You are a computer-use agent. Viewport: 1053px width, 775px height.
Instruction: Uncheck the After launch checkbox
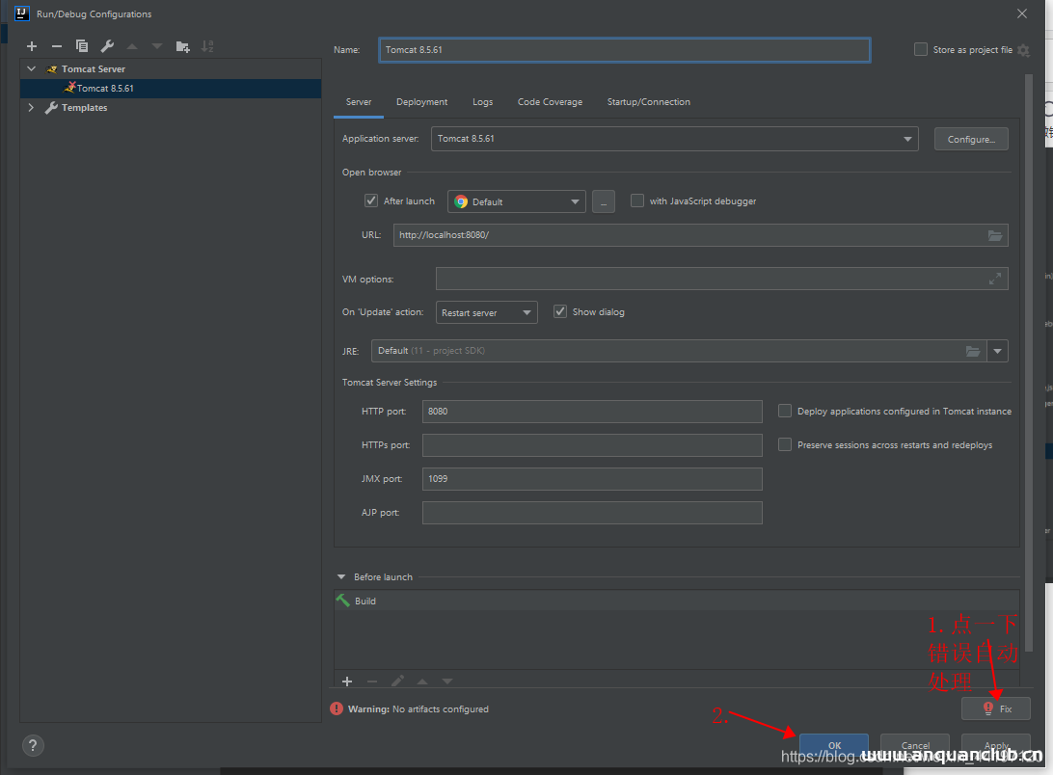click(371, 201)
